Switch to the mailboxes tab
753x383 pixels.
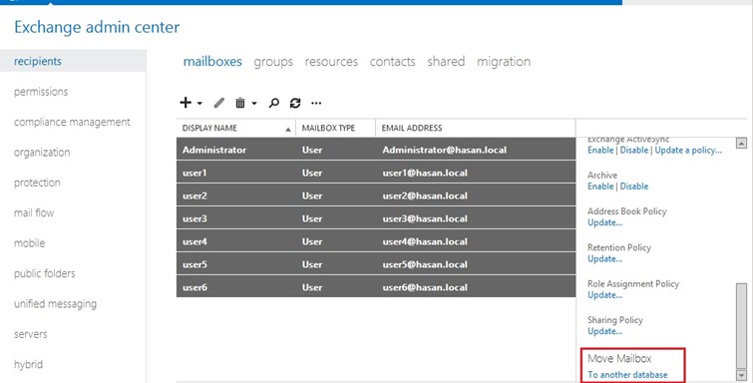click(212, 62)
